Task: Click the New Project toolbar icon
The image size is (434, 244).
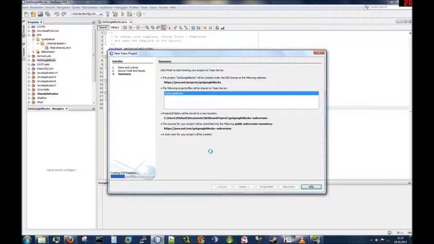Action: pos(33,14)
